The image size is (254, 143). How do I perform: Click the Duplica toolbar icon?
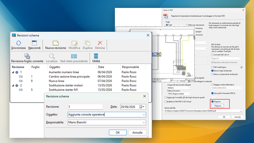(88, 43)
